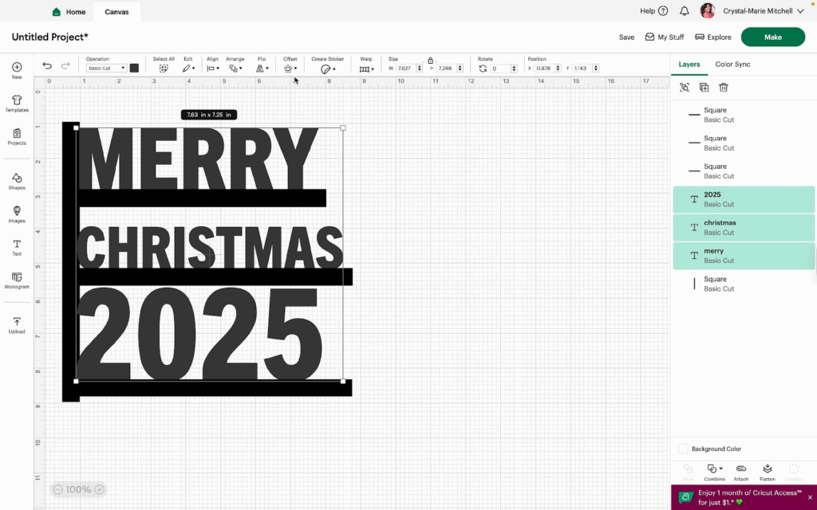The image size is (817, 510).
Task: Click the Explore link
Action: point(713,37)
